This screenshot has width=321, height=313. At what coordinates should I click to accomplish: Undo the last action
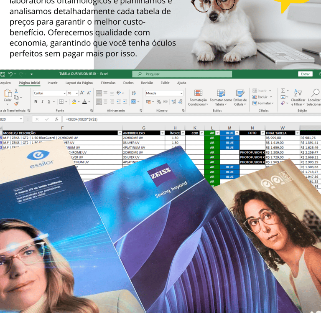pyautogui.click(x=10, y=74)
